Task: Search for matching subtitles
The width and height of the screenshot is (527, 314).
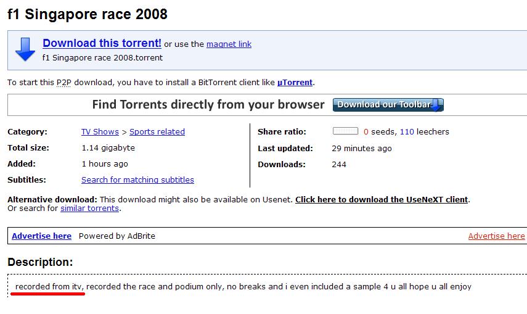Action: click(x=137, y=180)
